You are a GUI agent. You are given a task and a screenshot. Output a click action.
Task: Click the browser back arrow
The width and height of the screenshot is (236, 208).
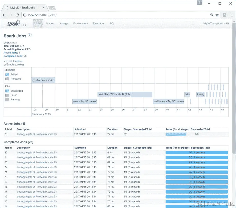tap(4, 15)
